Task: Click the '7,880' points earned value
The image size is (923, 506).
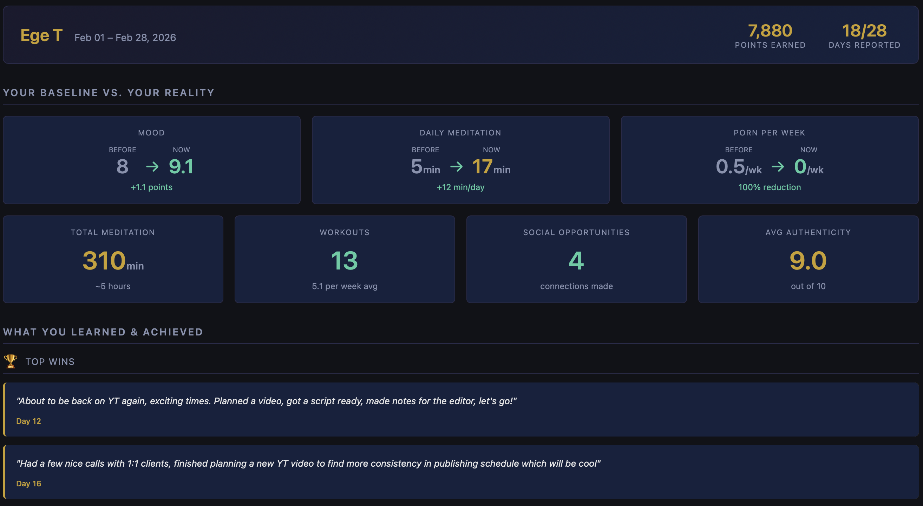Action: pos(770,31)
